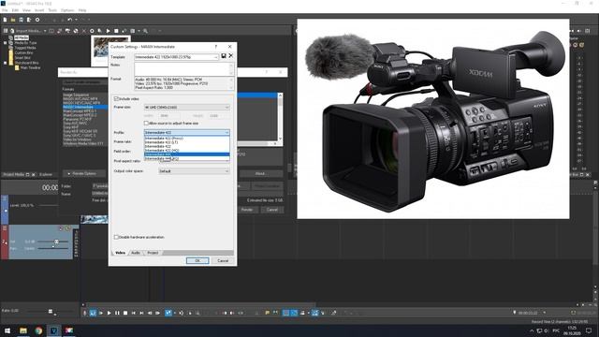Toggle Disable hardware acceleration checkbox
The image size is (599, 337).
[x=116, y=237]
